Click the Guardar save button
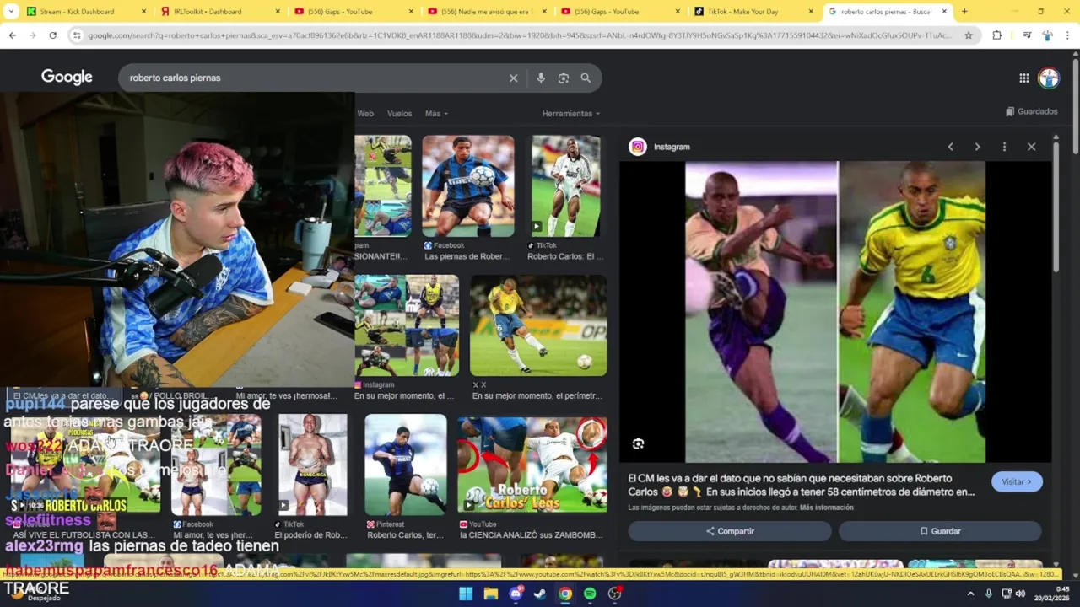Viewport: 1080px width, 607px height. pyautogui.click(x=940, y=531)
